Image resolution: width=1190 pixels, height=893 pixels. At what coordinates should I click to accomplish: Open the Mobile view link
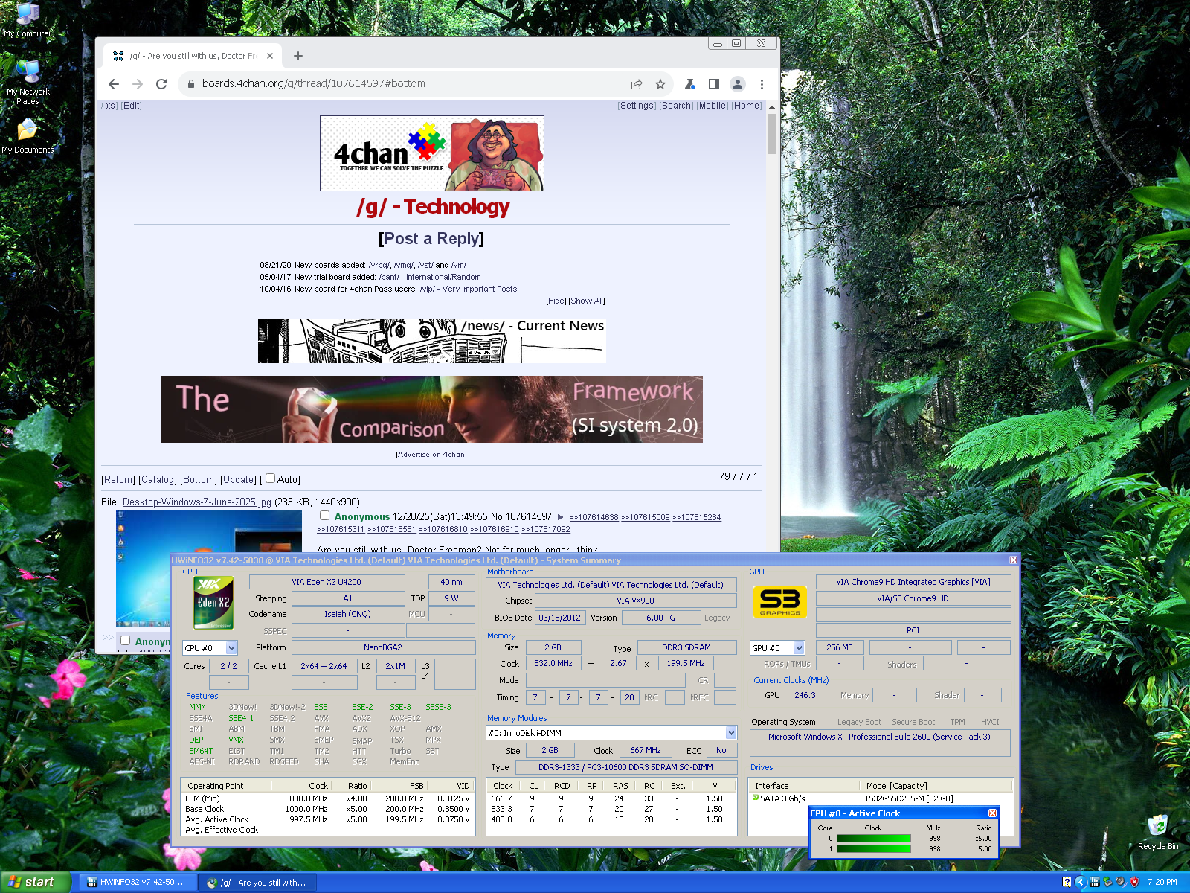pos(713,106)
